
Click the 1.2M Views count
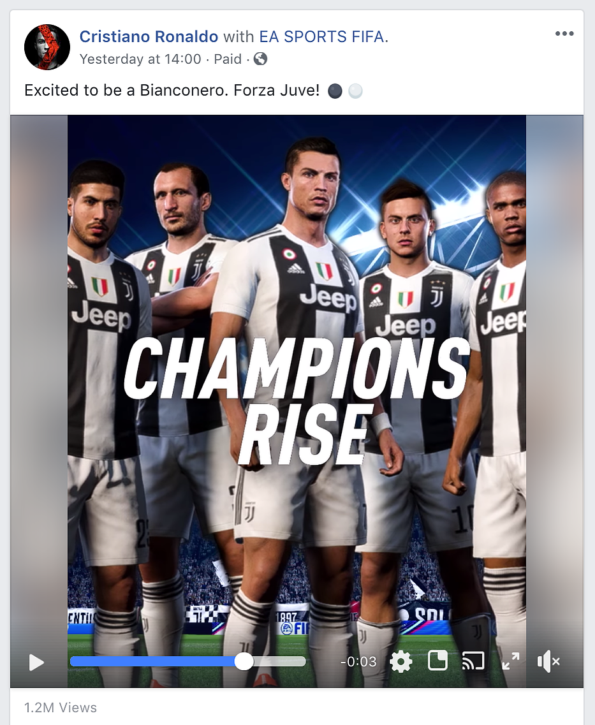click(x=61, y=707)
